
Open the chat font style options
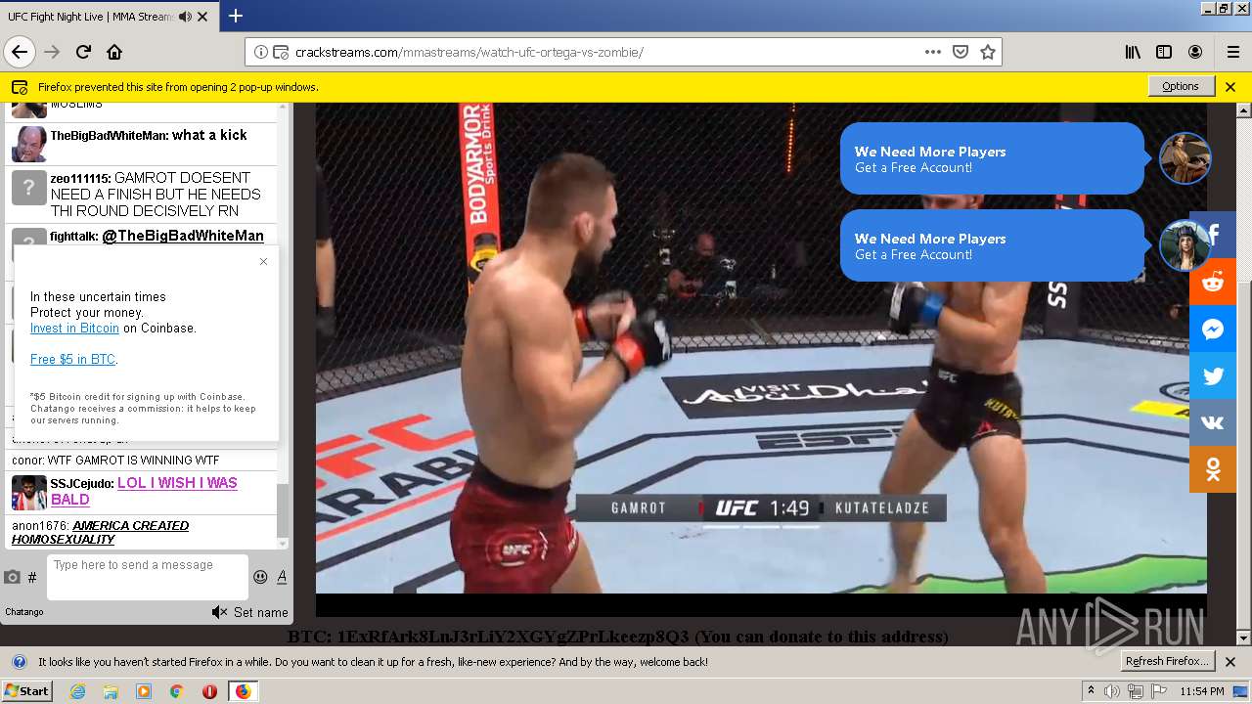[x=282, y=577]
